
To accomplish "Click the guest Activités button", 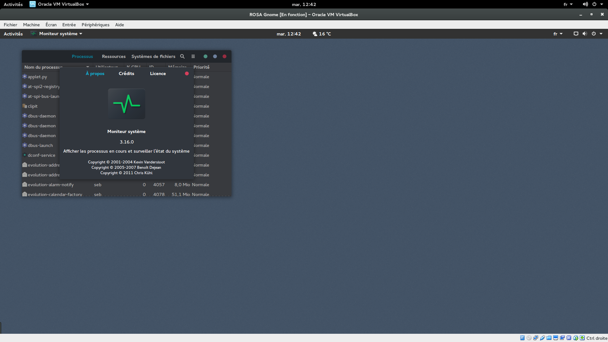I will click(x=13, y=34).
